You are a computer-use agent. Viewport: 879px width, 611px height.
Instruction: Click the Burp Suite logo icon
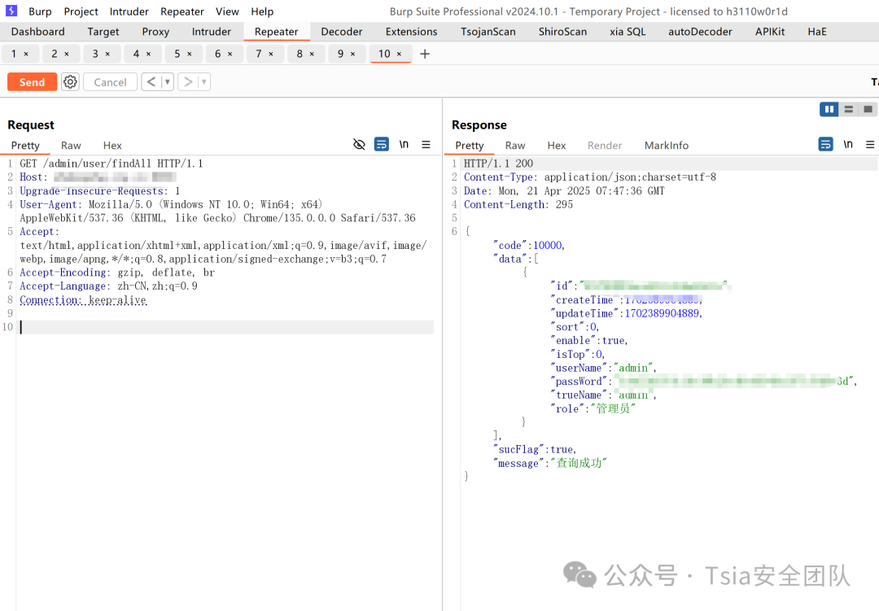coord(11,11)
